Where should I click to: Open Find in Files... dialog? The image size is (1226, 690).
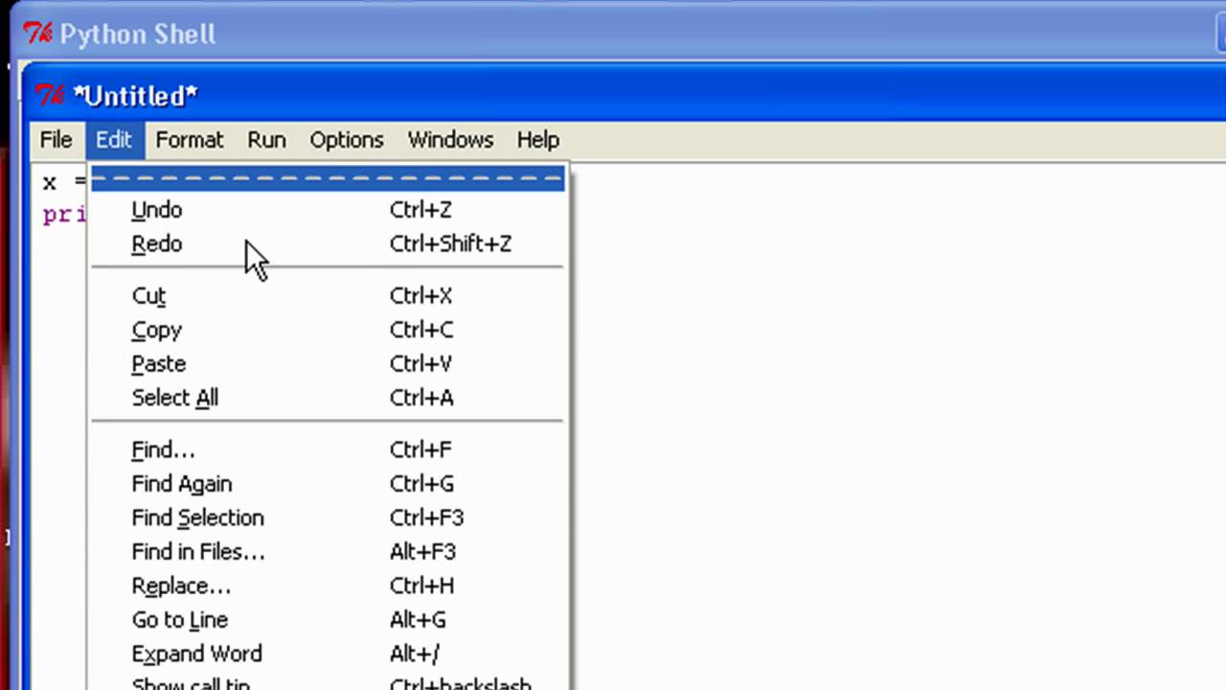[328, 552]
